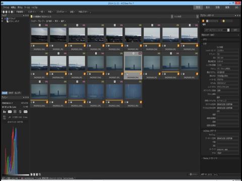Image resolution: width=242 pixels, height=181 pixels.
Task: Open the インポート dropdown in toolbar
Action: pos(32,12)
